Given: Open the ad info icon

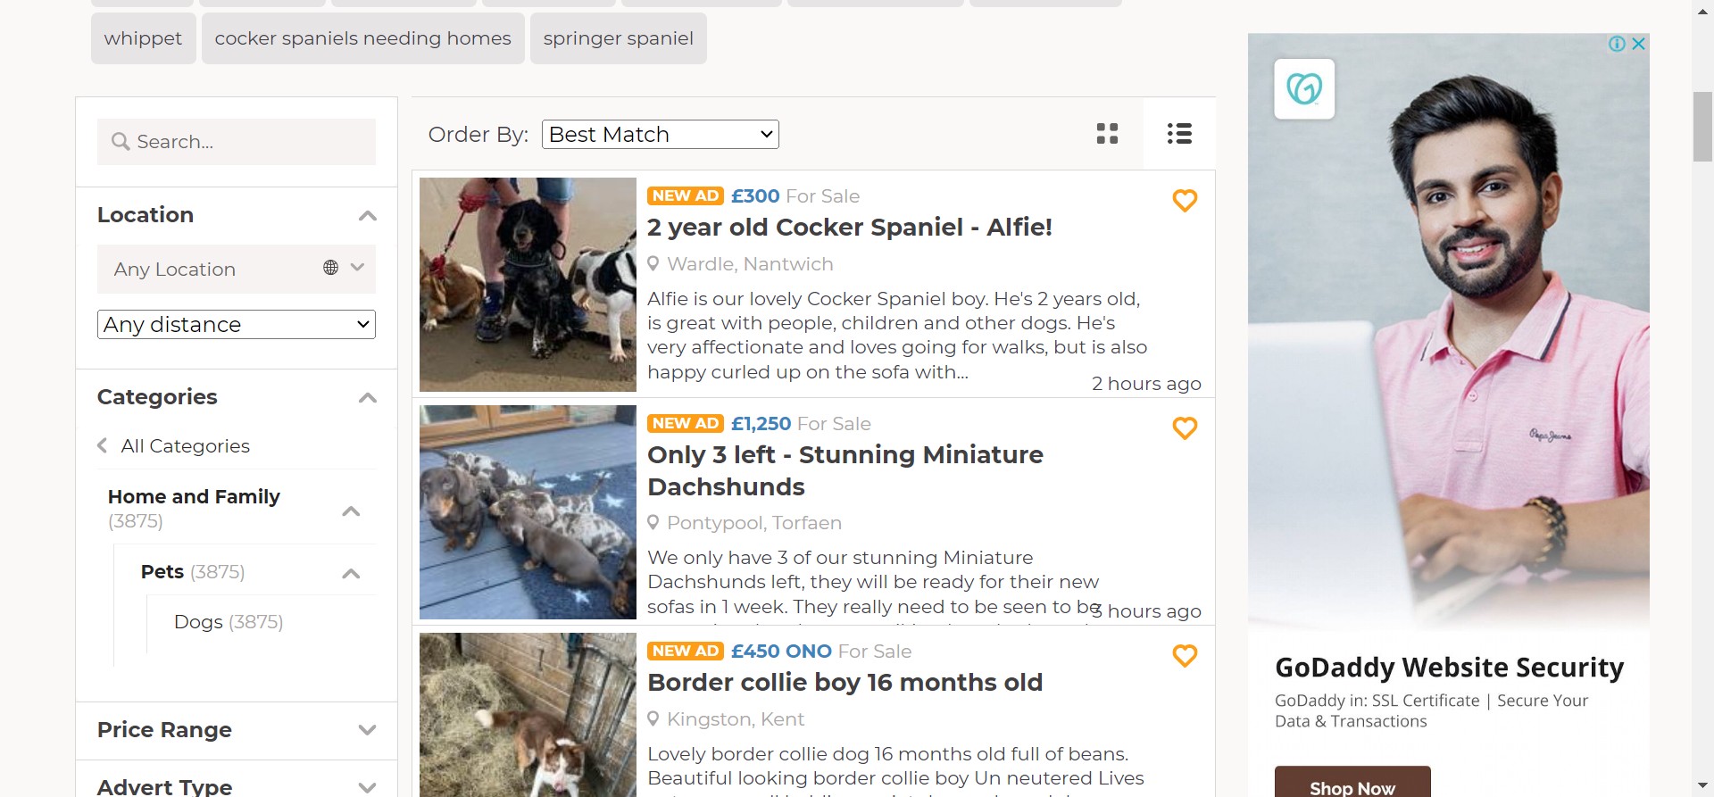Looking at the screenshot, I should 1616,44.
